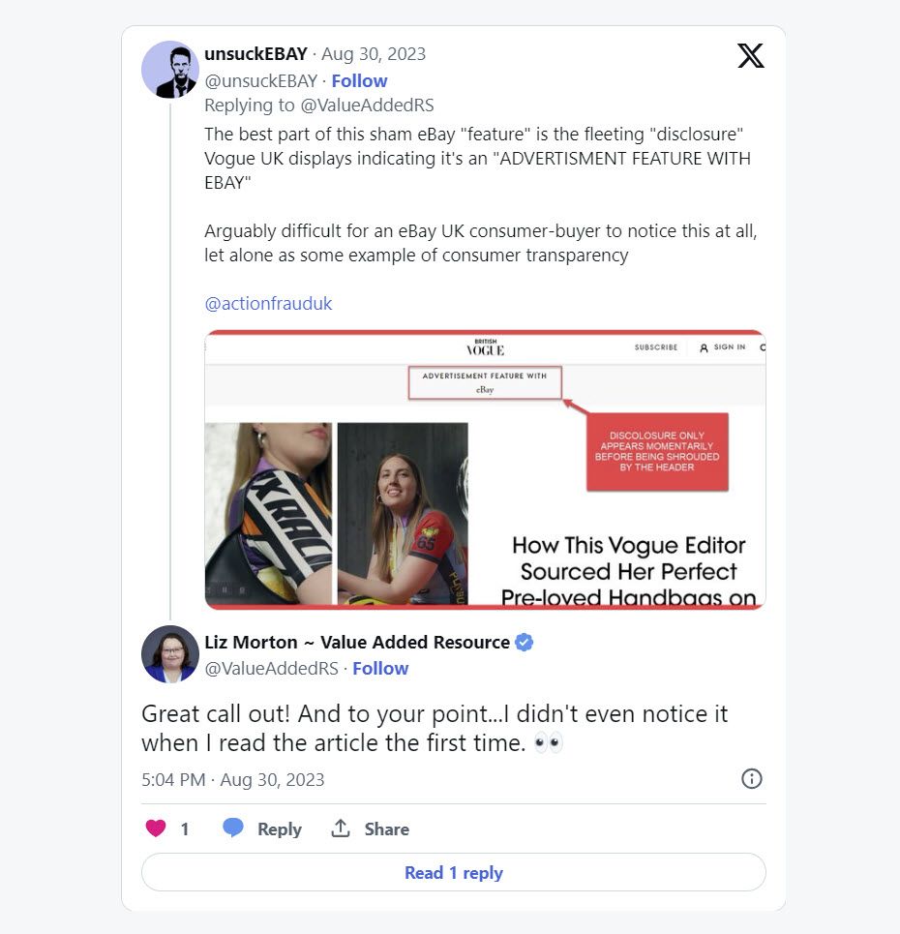Open the @unsuckEBAY handle link
Viewport: 900px width, 934px height.
tap(261, 80)
